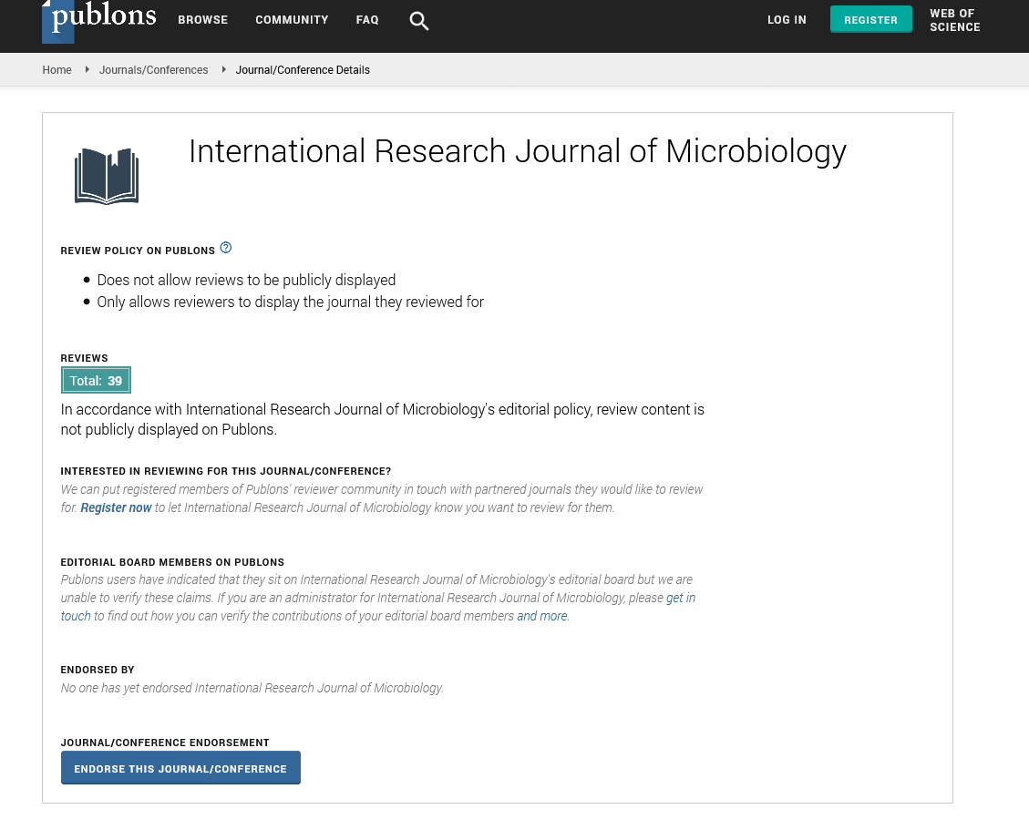The height and width of the screenshot is (830, 1029).
Task: Click the 'Review Policy on Publons' heading
Action: coord(138,251)
